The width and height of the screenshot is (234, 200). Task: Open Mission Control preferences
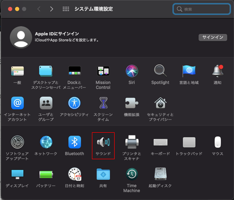(x=103, y=71)
